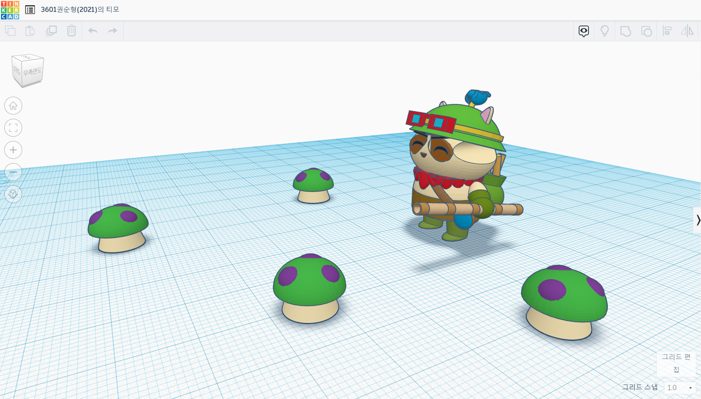Click the Home view button
Screen dimensions: 701x399
point(13,106)
